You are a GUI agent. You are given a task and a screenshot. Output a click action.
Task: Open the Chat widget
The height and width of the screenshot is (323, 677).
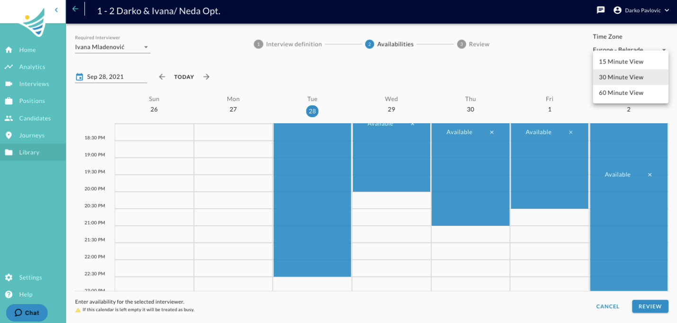(27, 313)
